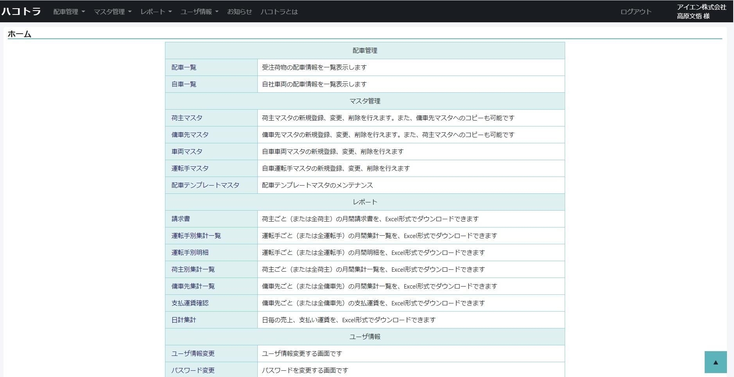Navigate to 運転手マスタ

pyautogui.click(x=190, y=168)
